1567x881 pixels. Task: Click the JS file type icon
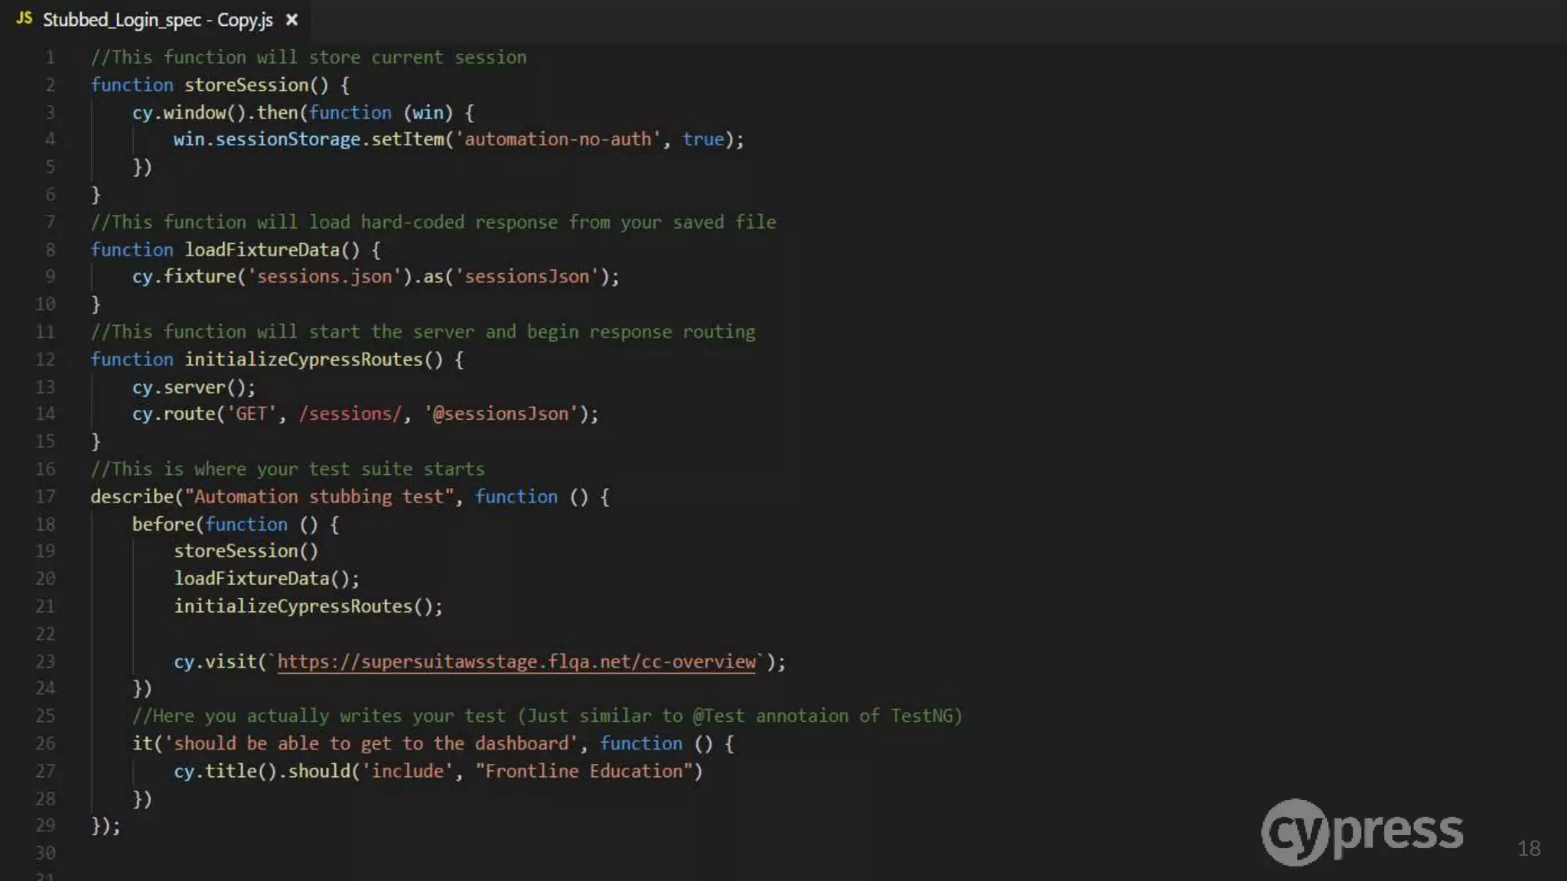[24, 18]
